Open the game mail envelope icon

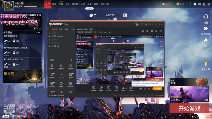[x=200, y=4]
